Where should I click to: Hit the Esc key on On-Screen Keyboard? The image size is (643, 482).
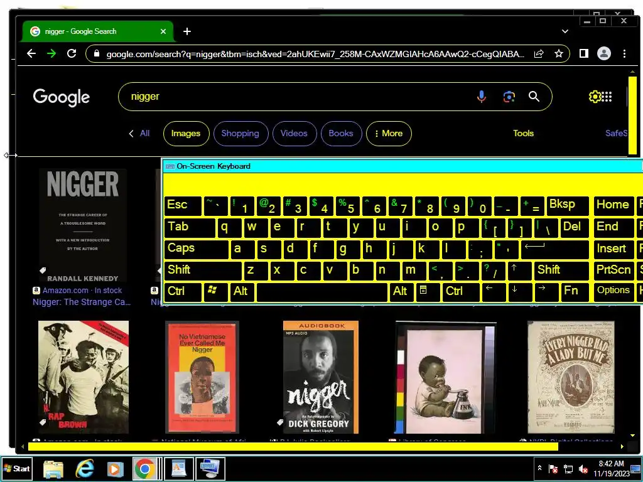click(183, 205)
